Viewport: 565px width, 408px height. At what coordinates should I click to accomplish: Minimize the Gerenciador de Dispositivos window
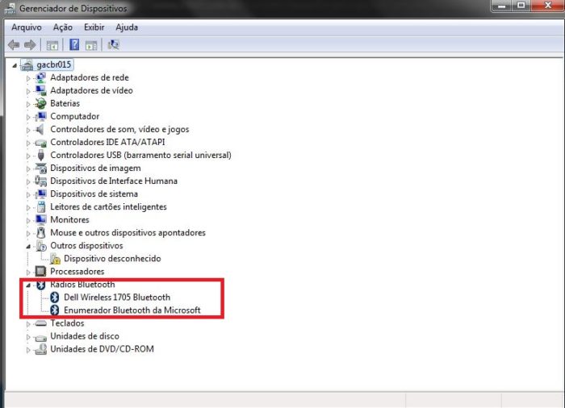pos(501,6)
